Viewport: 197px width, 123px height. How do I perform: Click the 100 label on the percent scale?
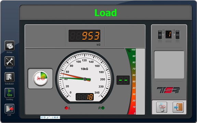(x=133, y=50)
